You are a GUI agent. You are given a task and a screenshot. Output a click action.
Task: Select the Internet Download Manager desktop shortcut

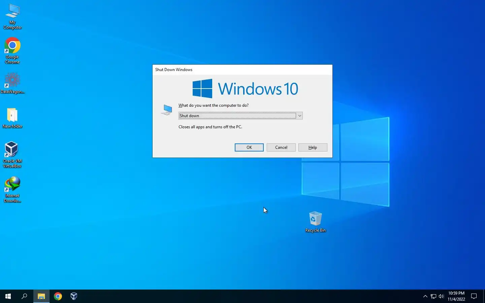click(x=12, y=190)
